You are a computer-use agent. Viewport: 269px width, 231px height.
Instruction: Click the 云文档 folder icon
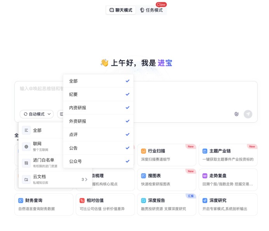[x=26, y=180]
